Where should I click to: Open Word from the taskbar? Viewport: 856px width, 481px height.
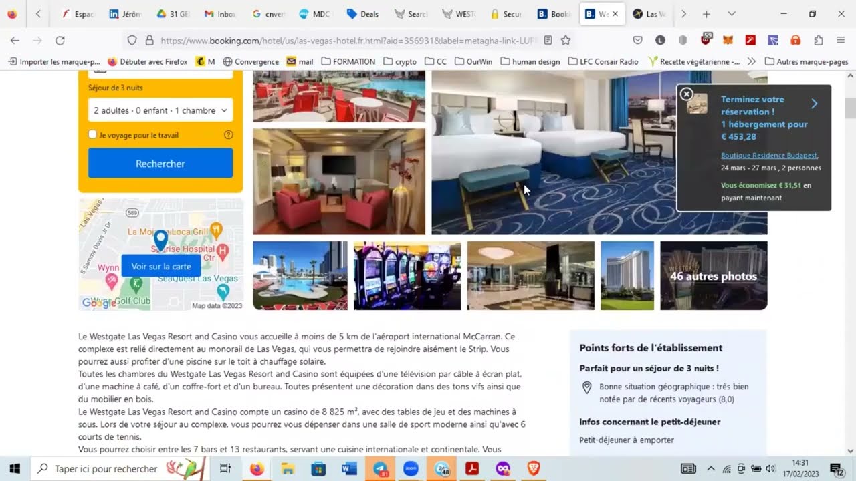click(349, 468)
